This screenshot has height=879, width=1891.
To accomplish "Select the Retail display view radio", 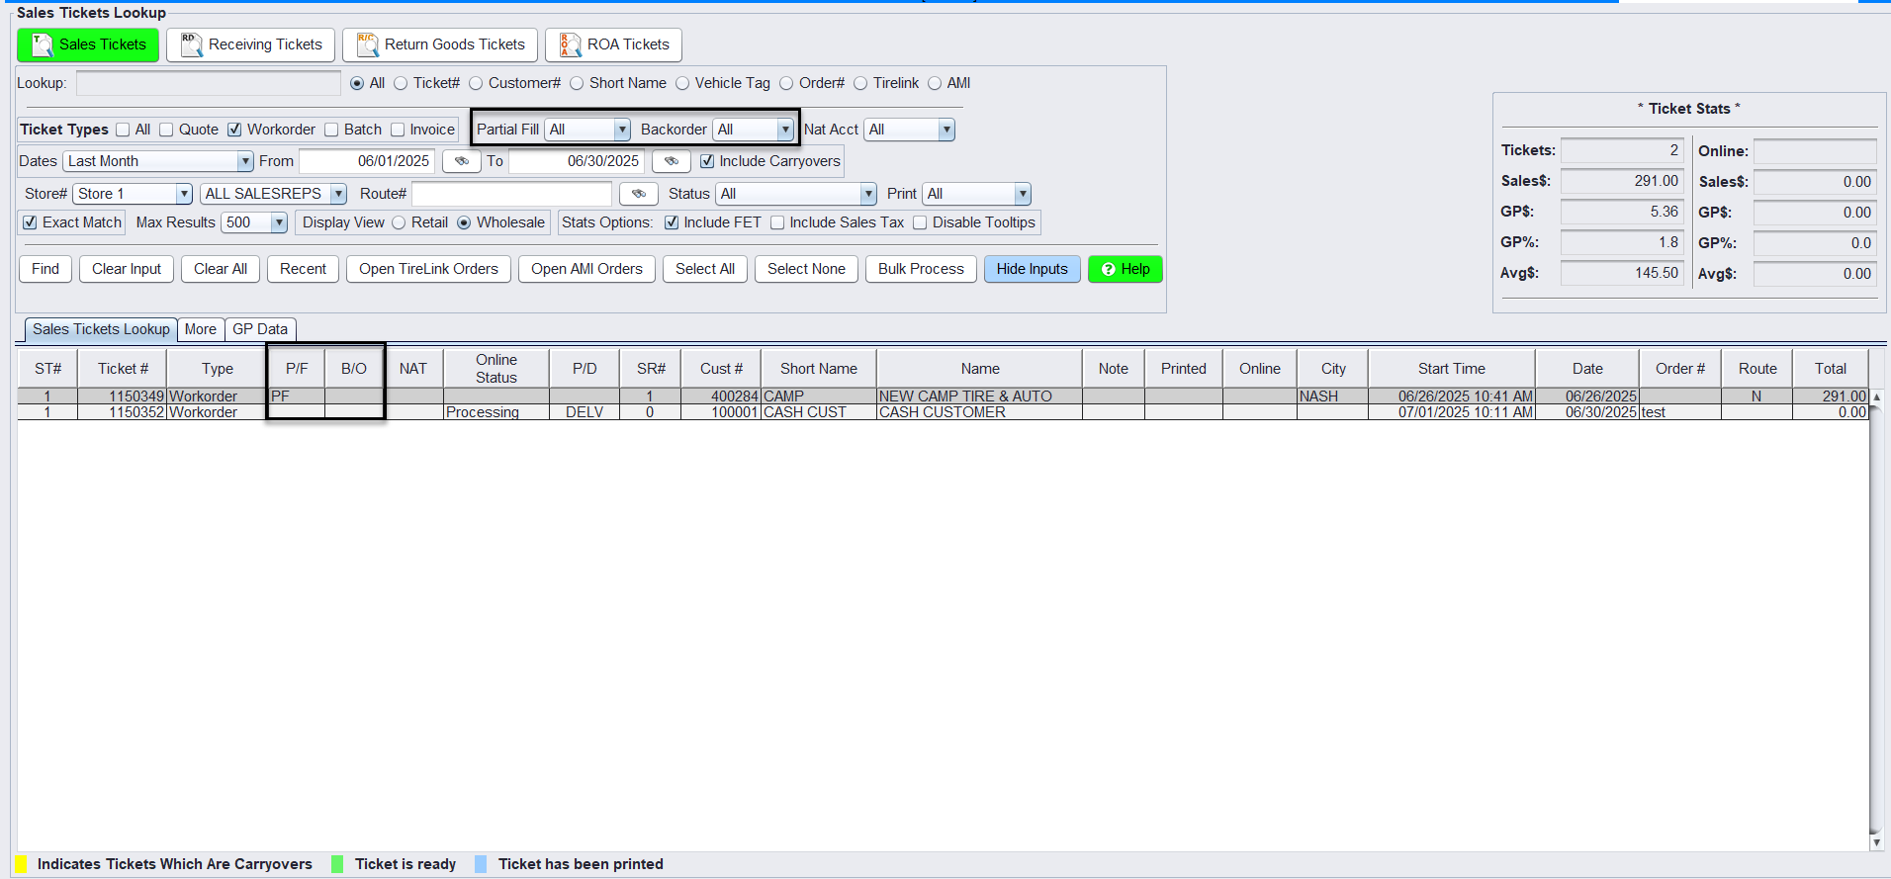I will click(399, 222).
